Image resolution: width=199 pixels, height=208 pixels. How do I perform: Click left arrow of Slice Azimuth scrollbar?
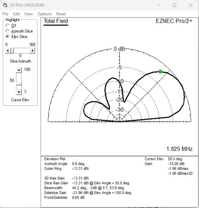pyautogui.click(x=8, y=50)
